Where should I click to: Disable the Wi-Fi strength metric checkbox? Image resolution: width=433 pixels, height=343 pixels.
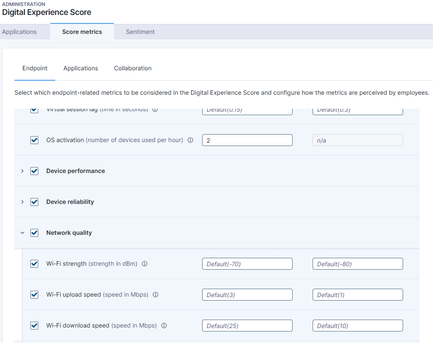(34, 264)
